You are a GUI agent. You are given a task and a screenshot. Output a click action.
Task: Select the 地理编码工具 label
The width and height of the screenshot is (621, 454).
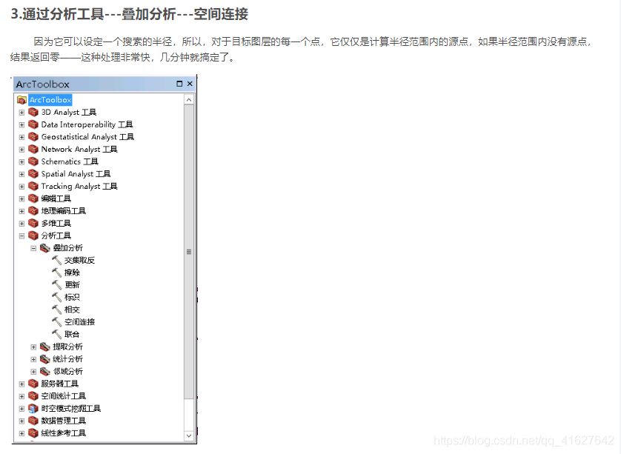tap(64, 210)
